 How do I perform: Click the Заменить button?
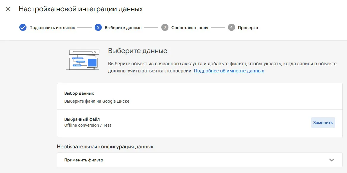click(x=323, y=123)
